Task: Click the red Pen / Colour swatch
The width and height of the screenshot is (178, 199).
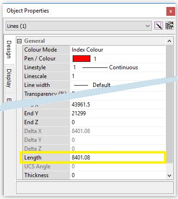Action: 82,59
